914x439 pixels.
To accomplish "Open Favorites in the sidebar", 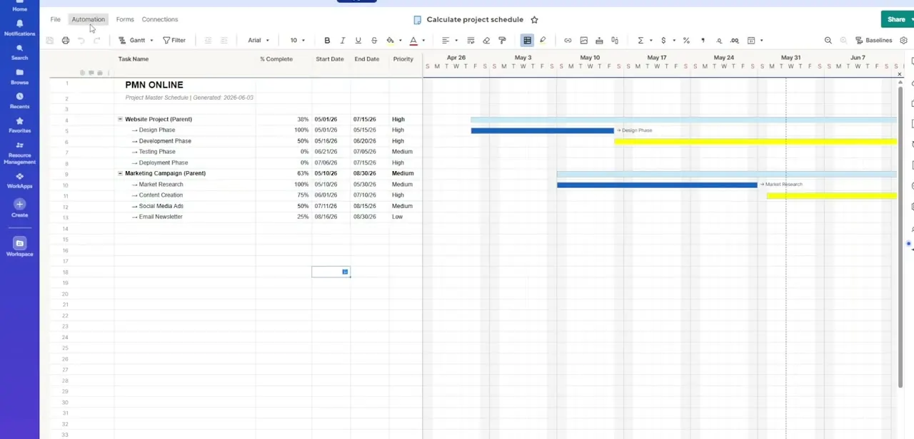I will [x=19, y=125].
